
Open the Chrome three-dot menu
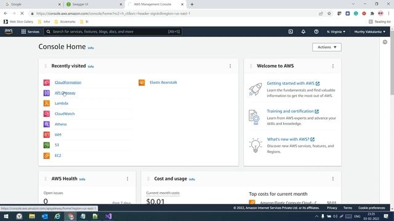point(388,14)
